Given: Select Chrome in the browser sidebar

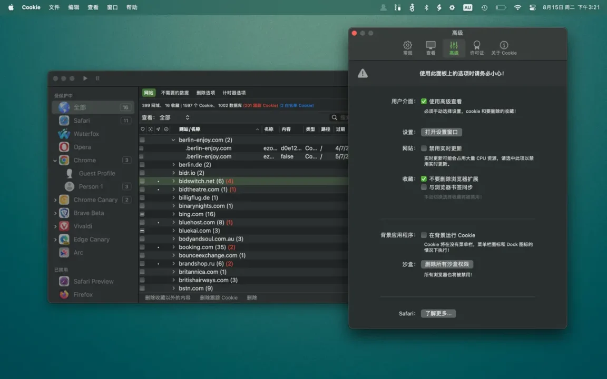Looking at the screenshot, I should (93, 160).
